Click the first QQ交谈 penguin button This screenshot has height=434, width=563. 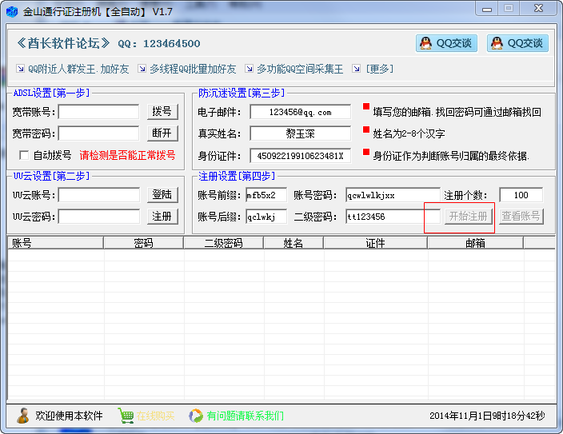[446, 43]
